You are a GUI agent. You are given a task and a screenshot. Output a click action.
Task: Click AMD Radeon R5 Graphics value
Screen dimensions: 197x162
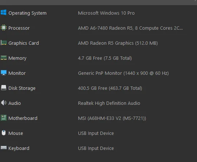[x=118, y=43]
